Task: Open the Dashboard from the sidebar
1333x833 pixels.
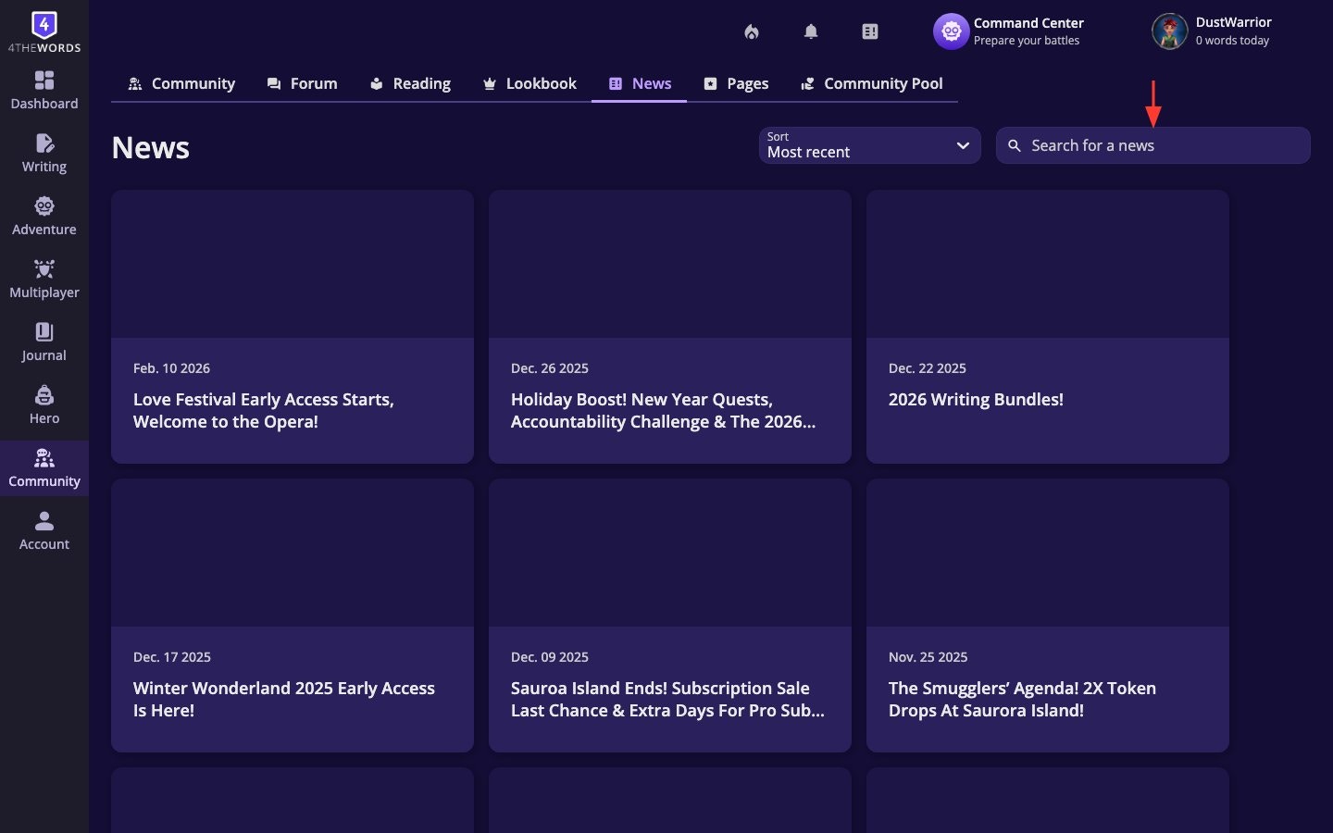Action: [44, 90]
